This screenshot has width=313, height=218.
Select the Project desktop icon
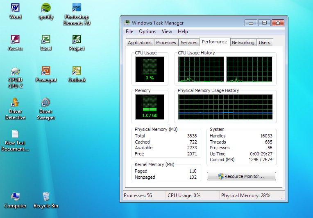(x=77, y=43)
